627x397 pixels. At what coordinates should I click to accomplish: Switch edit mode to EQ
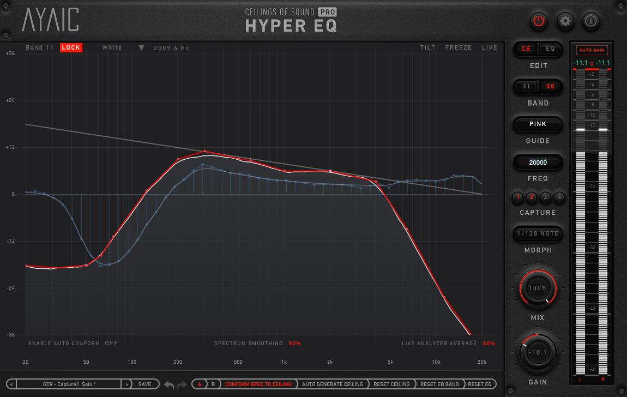(x=550, y=49)
